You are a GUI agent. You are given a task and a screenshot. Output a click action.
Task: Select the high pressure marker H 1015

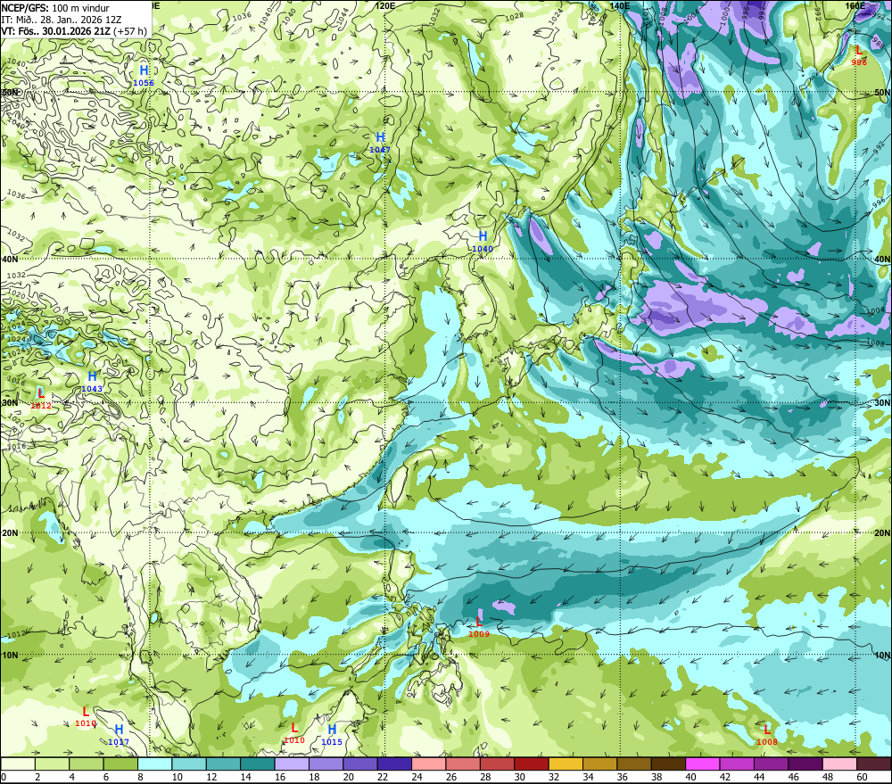click(x=332, y=734)
